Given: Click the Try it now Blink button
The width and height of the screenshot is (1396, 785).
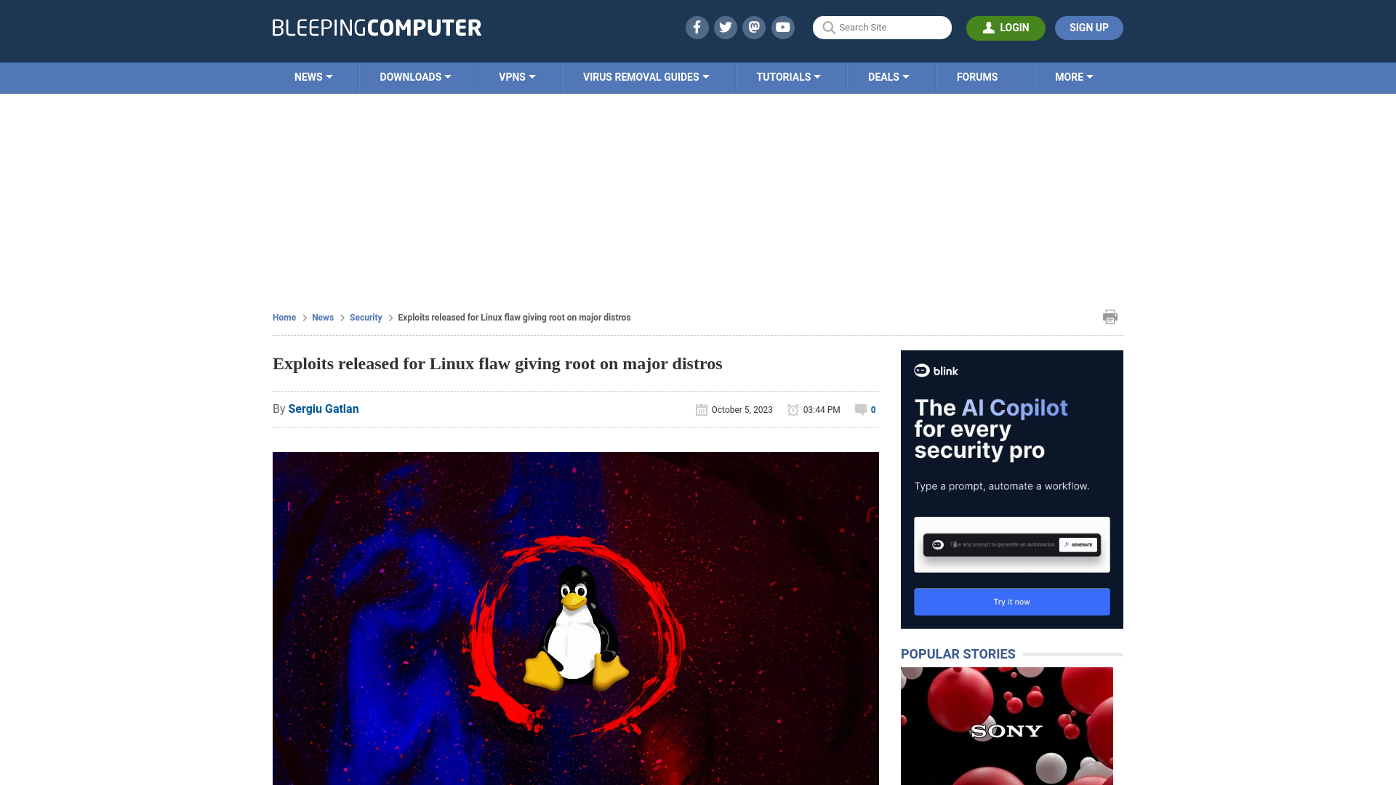Looking at the screenshot, I should 1011,601.
